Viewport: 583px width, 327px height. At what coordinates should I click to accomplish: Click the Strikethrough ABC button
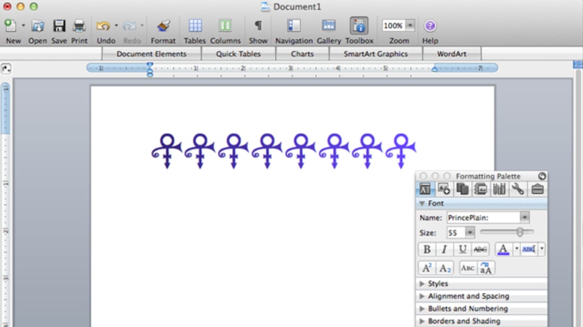point(480,250)
